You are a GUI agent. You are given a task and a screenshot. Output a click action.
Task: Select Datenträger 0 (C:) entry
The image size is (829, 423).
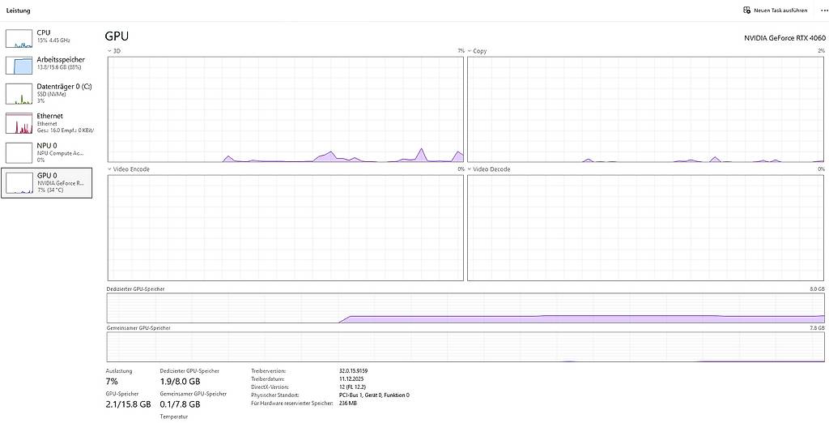tap(46, 92)
